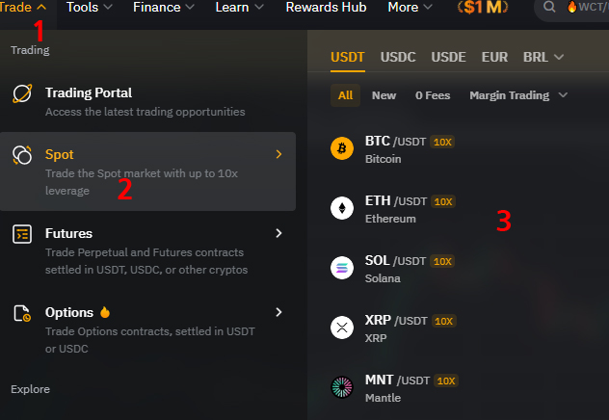
Task: Filter pairs by New listings
Action: click(384, 95)
